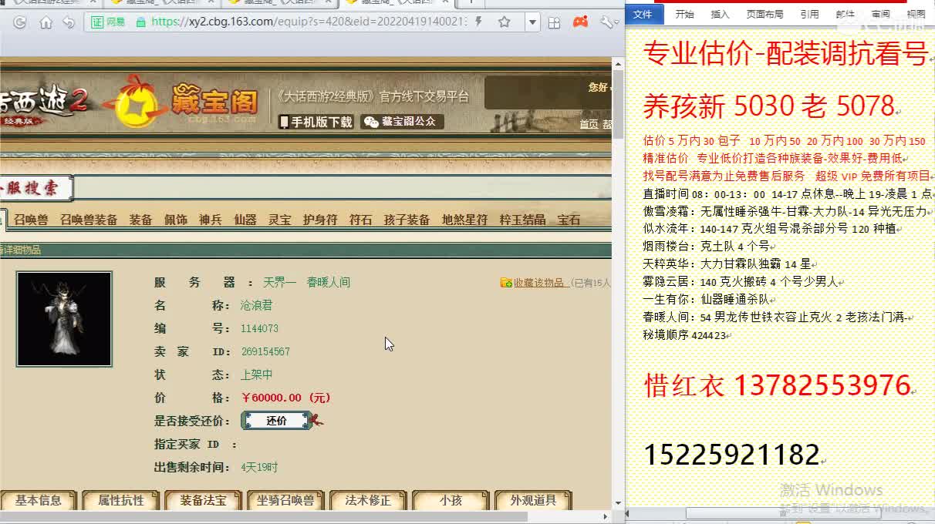Click the red game controller icon
The image size is (935, 524).
click(x=580, y=22)
